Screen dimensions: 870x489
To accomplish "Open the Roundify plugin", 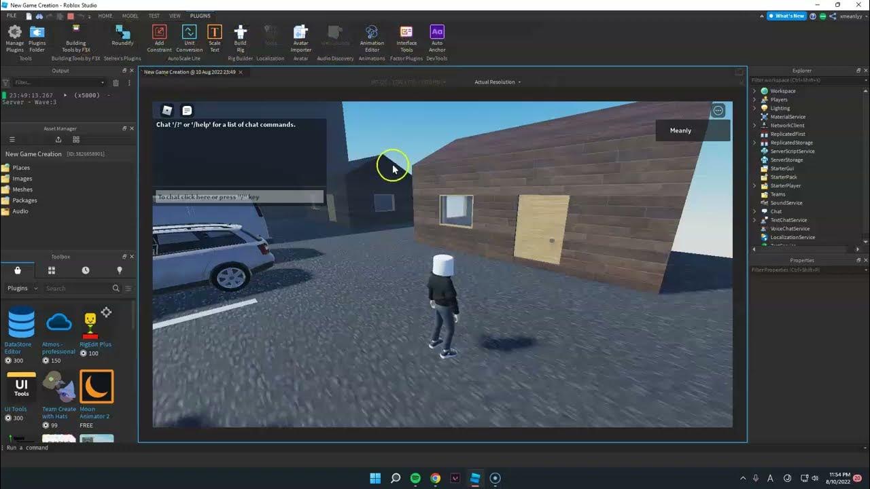I will coord(122,36).
